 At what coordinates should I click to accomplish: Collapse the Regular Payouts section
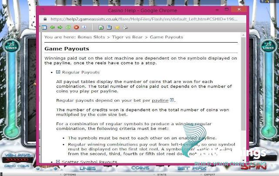(x=58, y=72)
